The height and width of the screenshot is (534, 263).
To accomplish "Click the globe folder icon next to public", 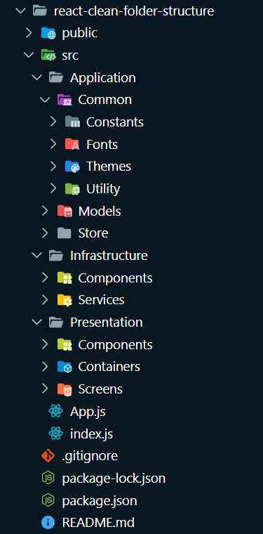I will (x=48, y=33).
